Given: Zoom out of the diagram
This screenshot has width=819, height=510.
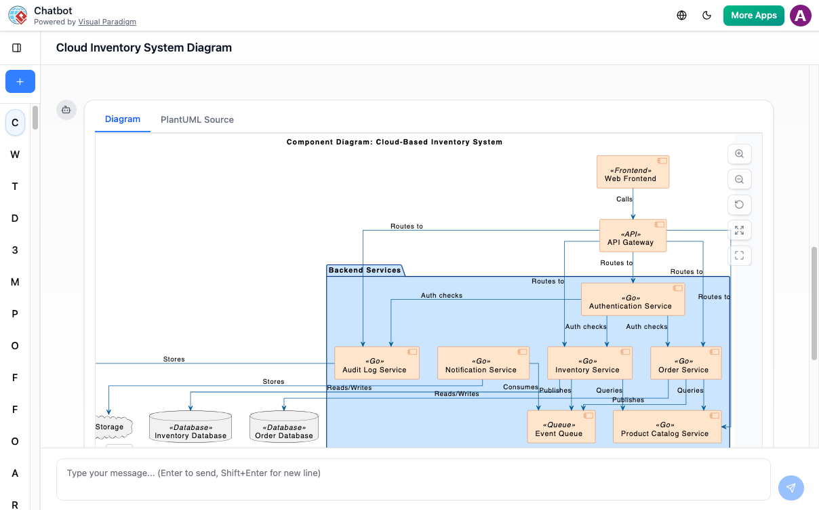Looking at the screenshot, I should 740,179.
